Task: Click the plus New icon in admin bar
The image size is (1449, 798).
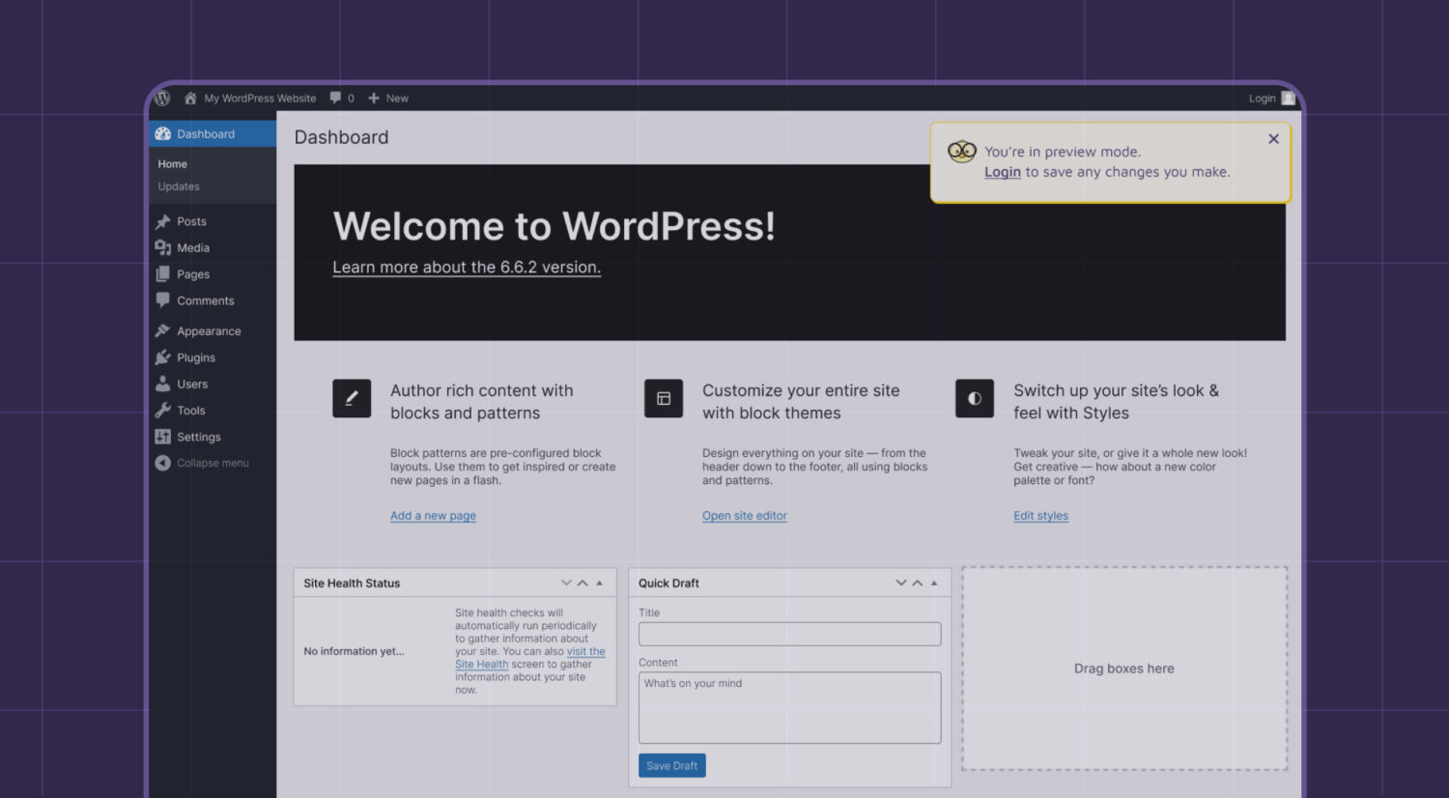Action: click(x=374, y=99)
